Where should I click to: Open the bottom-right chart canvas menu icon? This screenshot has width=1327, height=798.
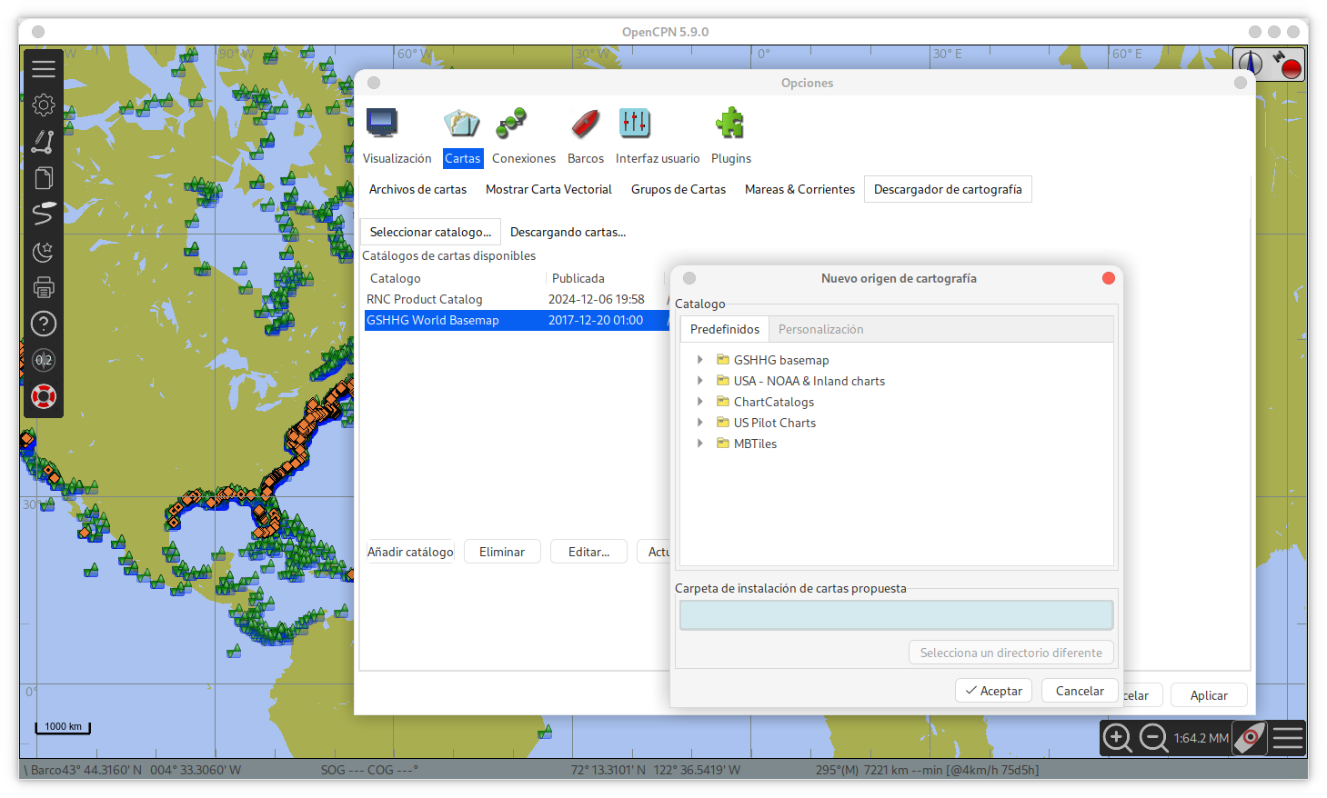pos(1288,738)
